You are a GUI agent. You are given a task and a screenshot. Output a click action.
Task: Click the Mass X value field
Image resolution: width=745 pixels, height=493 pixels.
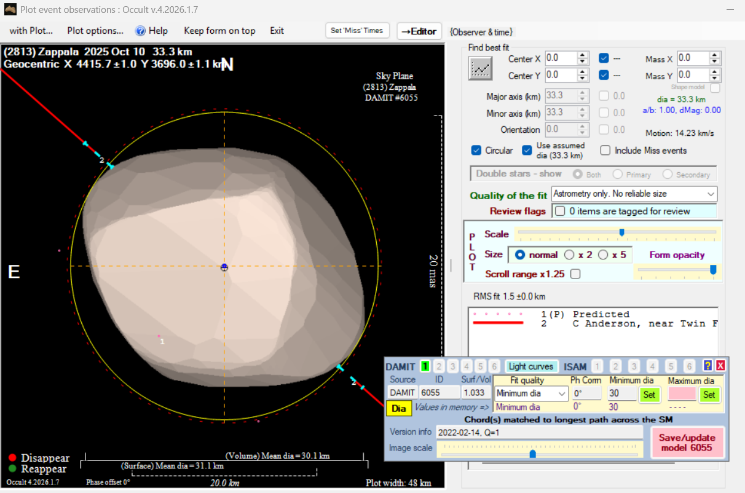(692, 58)
